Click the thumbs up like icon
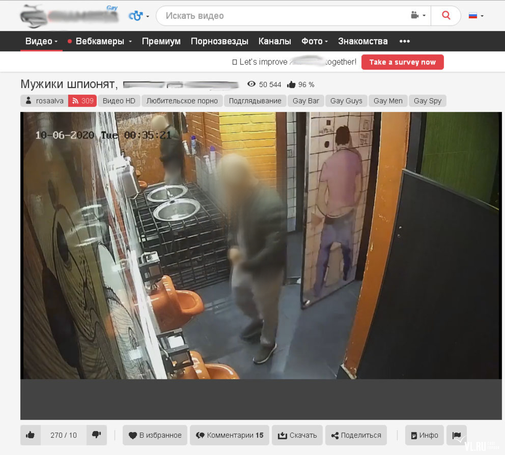Image resolution: width=505 pixels, height=455 pixels. click(30, 435)
